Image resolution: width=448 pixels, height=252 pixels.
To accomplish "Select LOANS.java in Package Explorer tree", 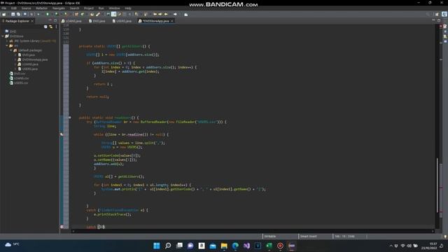I will [x=30, y=64].
